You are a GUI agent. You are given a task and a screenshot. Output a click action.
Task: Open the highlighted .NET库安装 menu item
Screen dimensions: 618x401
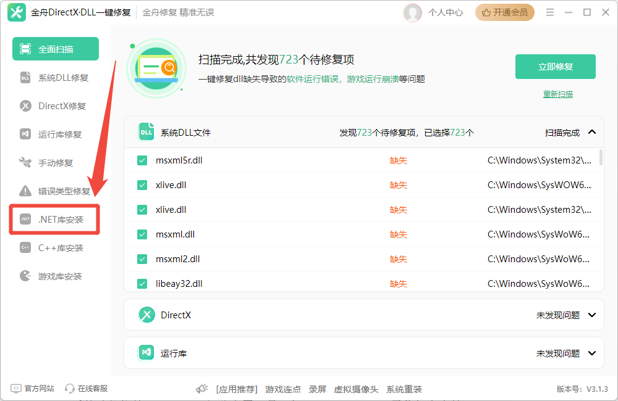pos(25,219)
